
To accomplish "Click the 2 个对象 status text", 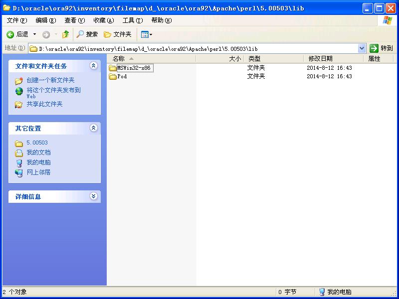I will (x=14, y=292).
